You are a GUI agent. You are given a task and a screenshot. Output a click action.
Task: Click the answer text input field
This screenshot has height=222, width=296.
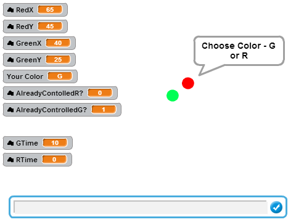pyautogui.click(x=141, y=207)
